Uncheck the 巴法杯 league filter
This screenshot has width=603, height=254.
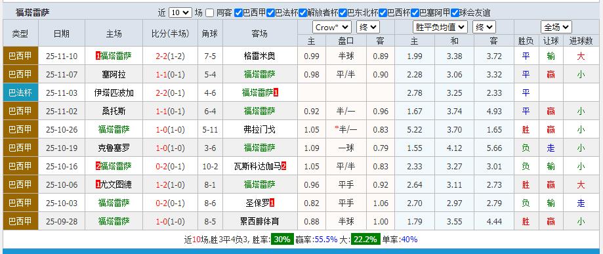coord(270,12)
